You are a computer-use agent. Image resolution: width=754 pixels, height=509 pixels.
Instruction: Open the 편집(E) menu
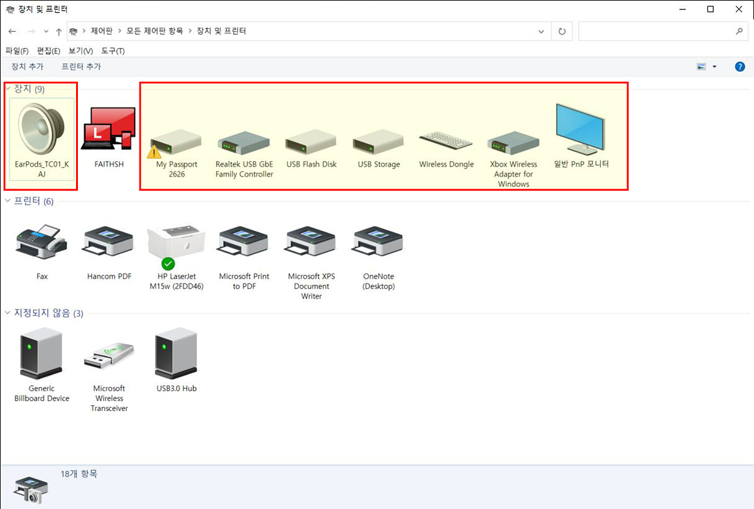[x=48, y=51]
